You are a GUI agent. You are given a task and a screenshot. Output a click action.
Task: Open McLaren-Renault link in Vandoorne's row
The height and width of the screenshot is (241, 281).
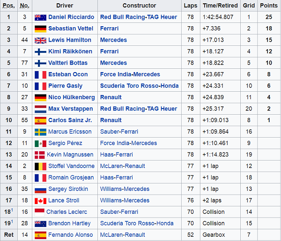click(122, 166)
